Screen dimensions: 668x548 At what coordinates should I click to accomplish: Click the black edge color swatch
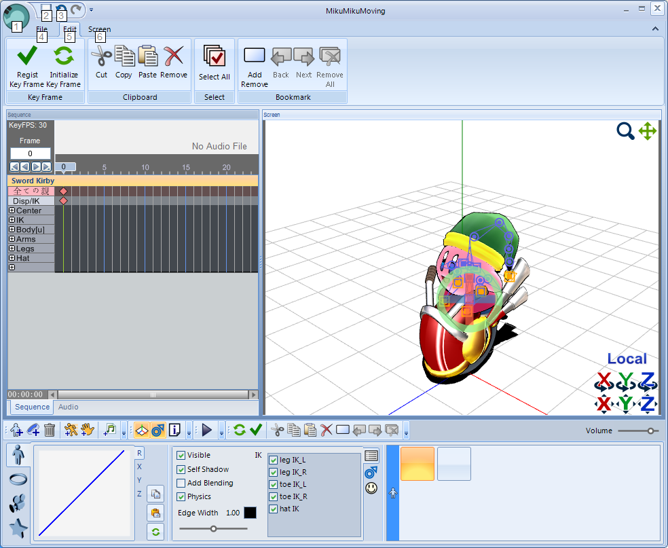[x=250, y=513]
